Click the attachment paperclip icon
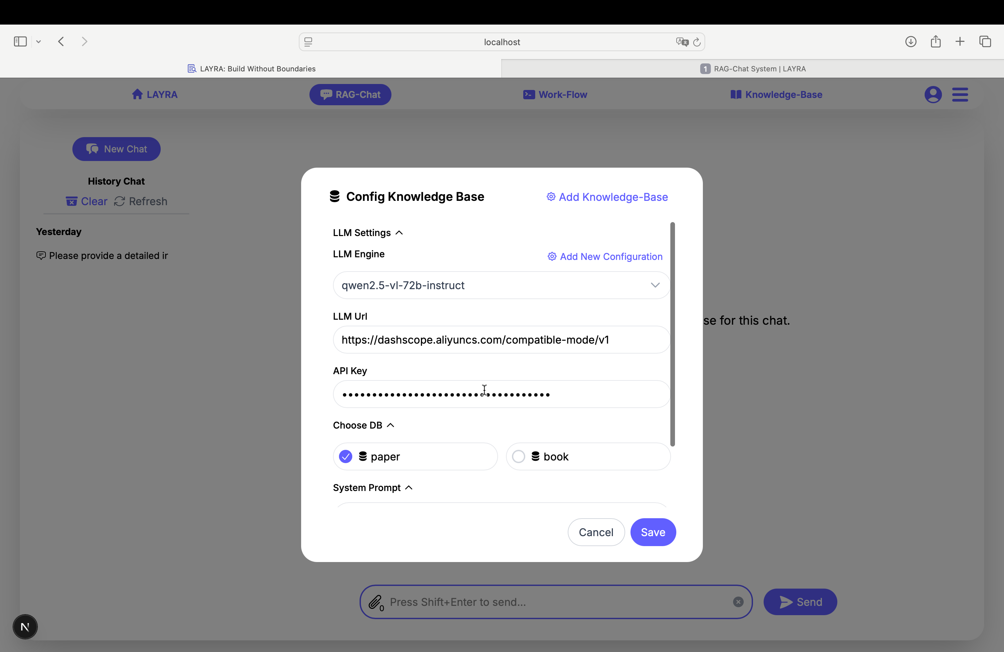1004x652 pixels. (375, 602)
